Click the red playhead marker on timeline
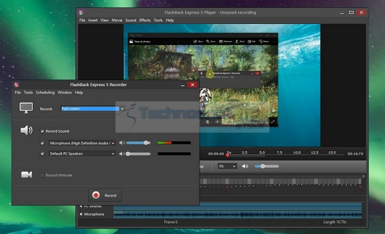 228,155
